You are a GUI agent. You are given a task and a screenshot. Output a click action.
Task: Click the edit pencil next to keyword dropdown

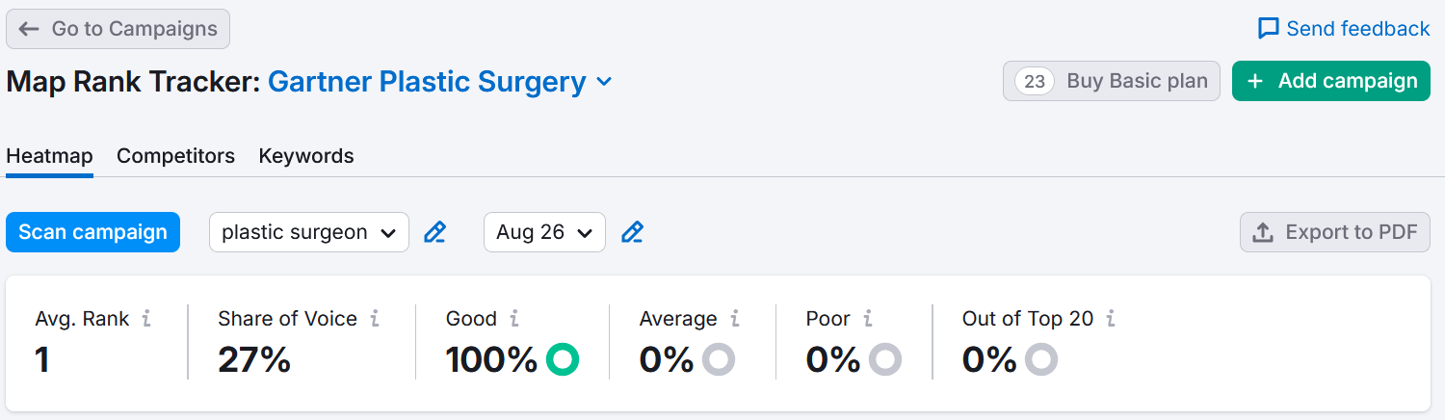pos(435,232)
